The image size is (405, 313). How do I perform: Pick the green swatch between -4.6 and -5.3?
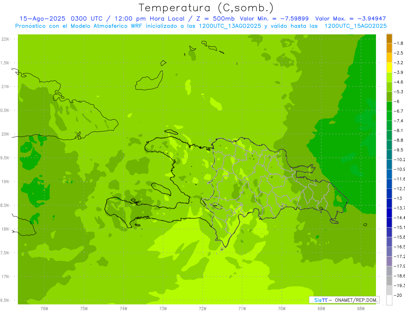tap(389, 87)
